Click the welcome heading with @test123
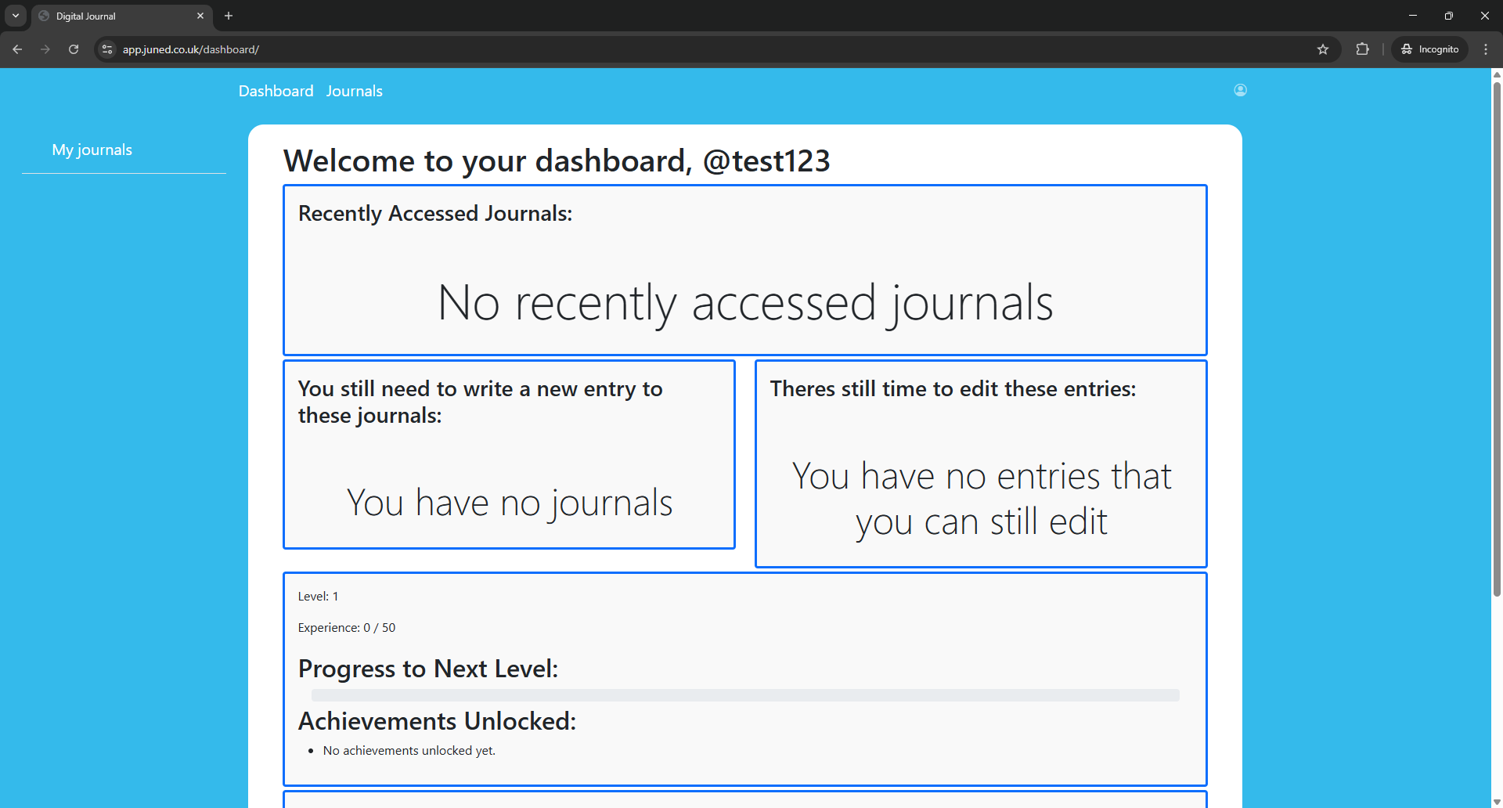The width and height of the screenshot is (1503, 808). point(557,161)
